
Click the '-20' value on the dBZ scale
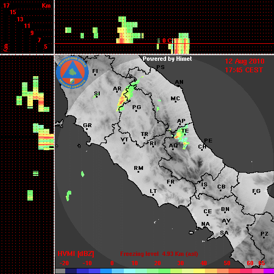64,263
